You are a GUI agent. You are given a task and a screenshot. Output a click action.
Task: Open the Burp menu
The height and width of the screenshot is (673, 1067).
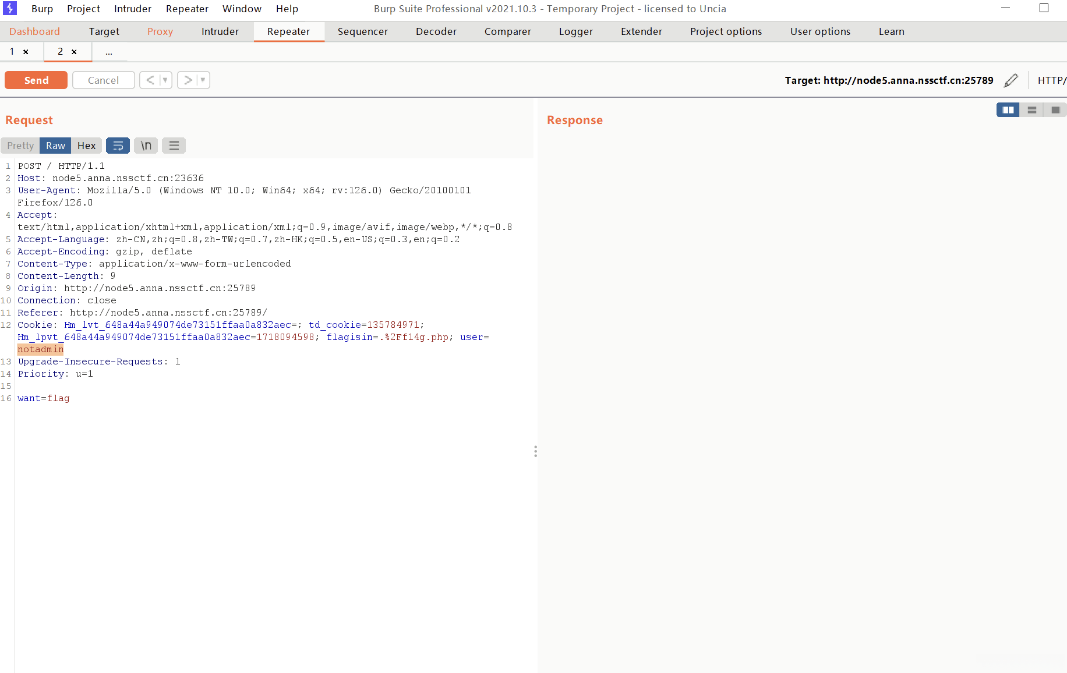tap(42, 9)
